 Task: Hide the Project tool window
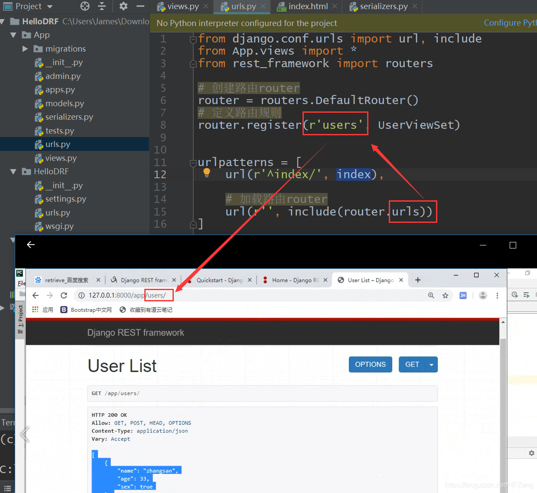[140, 6]
